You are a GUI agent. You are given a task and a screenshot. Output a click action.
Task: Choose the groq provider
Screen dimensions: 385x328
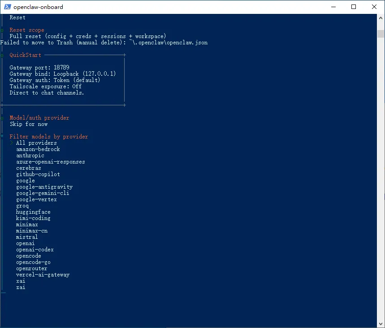pyautogui.click(x=22, y=206)
